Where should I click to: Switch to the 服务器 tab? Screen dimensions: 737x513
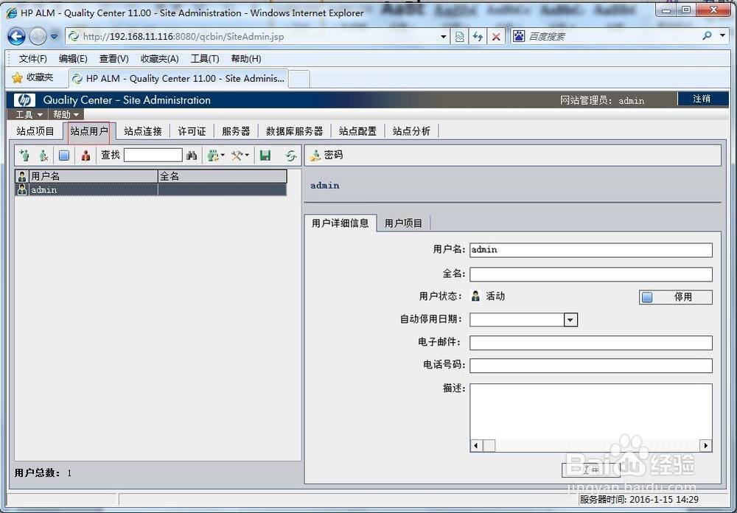pos(236,131)
